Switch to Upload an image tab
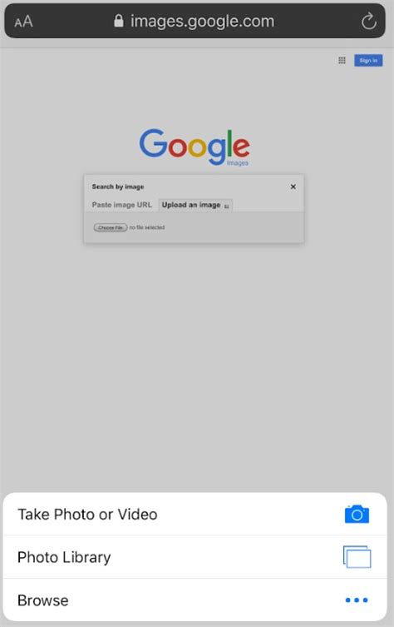The image size is (394, 627). click(x=195, y=205)
